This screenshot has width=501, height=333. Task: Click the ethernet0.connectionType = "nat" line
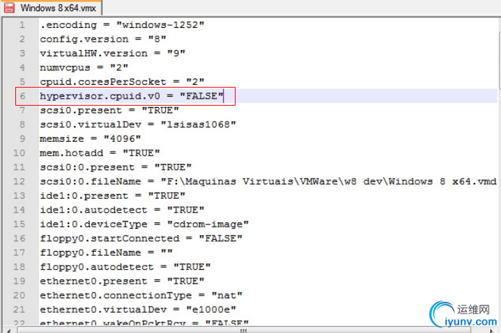coord(141,295)
